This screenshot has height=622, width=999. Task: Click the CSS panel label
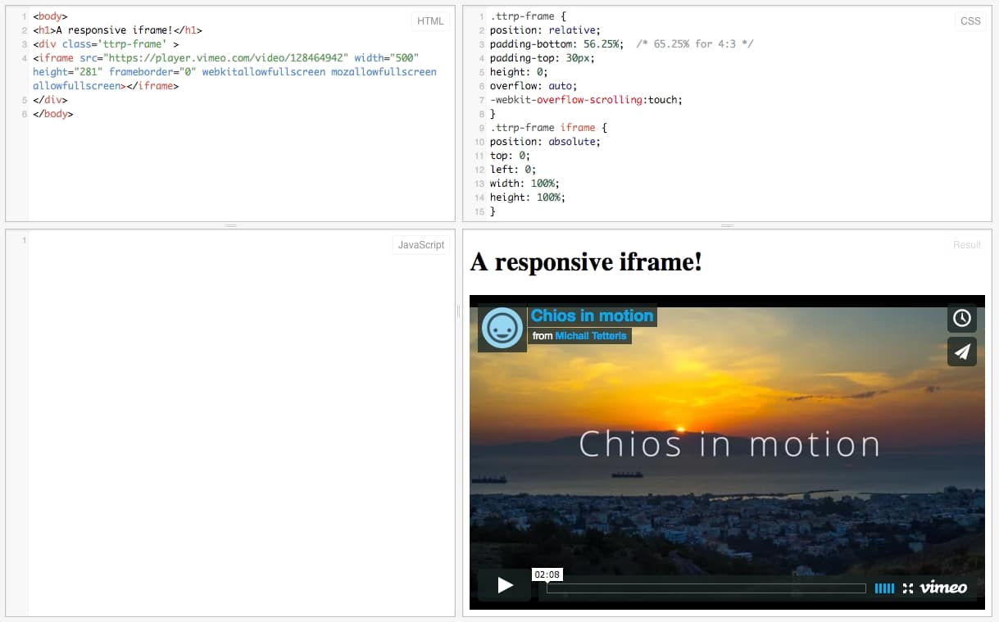[969, 21]
